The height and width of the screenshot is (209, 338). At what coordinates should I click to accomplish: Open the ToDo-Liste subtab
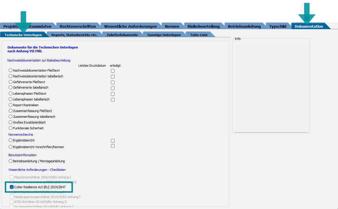(199, 35)
